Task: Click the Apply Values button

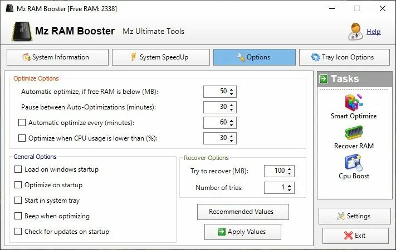Action: tap(243, 232)
